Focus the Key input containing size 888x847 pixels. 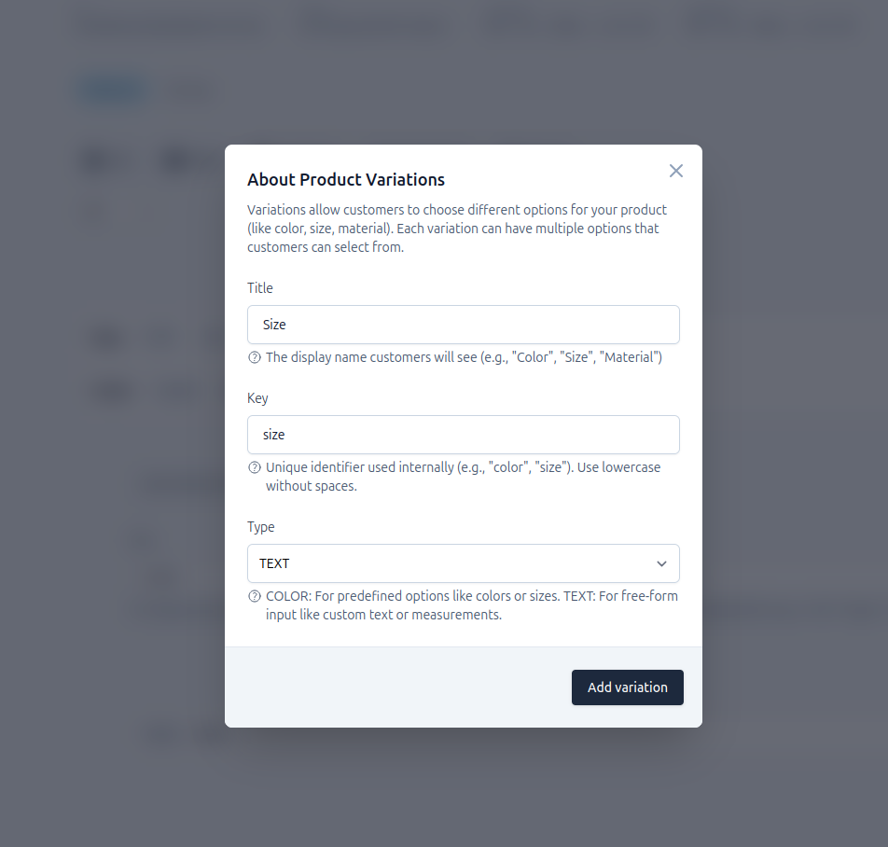(464, 435)
